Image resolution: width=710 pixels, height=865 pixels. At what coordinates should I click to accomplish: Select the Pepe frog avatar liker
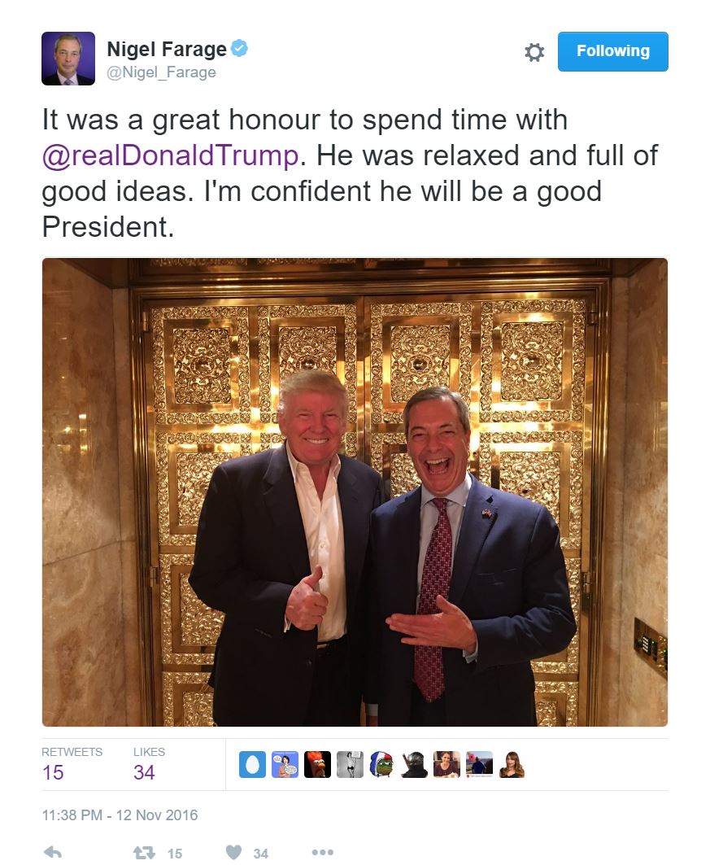(x=382, y=764)
